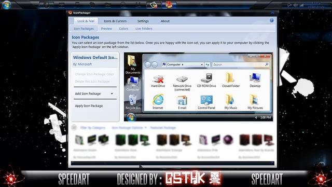Select the Closed Folder preview icon

tap(230, 78)
